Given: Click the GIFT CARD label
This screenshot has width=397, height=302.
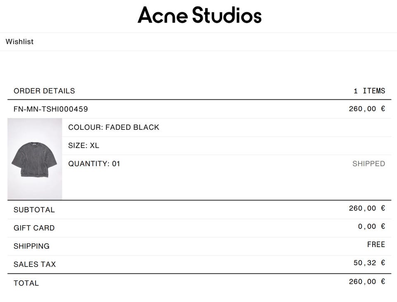Looking at the screenshot, I should [x=34, y=228].
